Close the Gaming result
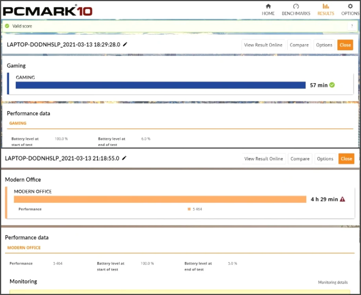361x295 pixels. pyautogui.click(x=345, y=45)
